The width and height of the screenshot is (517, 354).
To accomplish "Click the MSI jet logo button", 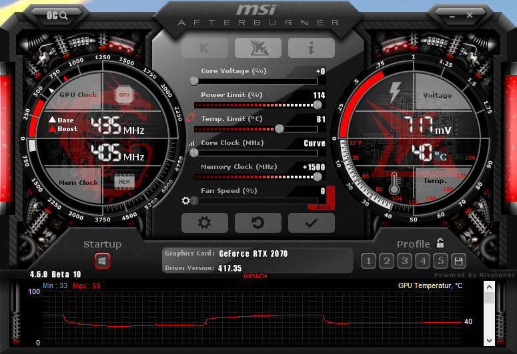I will tap(258, 48).
